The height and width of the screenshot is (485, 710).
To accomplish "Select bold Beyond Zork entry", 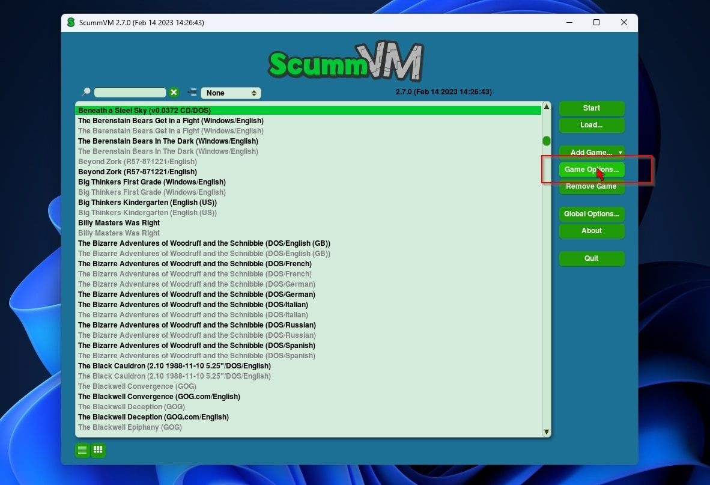I will point(308,172).
